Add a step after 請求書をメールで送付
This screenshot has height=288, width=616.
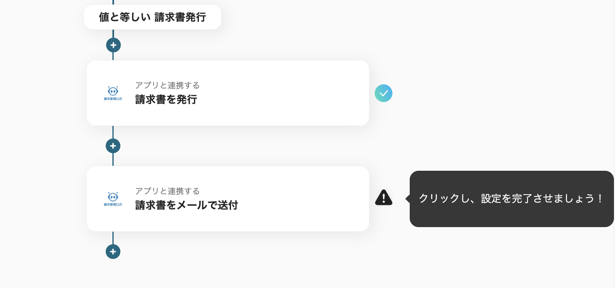113,251
